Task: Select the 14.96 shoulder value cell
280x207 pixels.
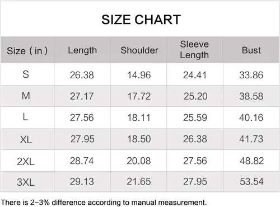Action: [139, 75]
